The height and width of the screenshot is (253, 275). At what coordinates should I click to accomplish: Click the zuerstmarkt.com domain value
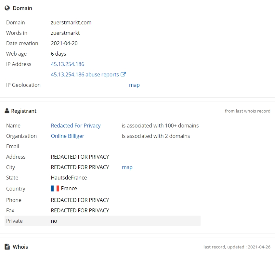(71, 22)
